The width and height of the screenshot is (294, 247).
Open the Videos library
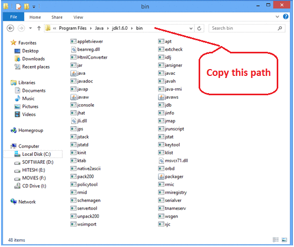[29, 115]
